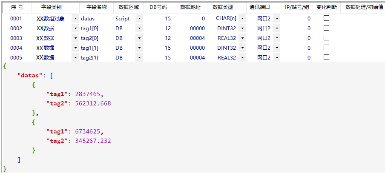
Task: Select row number 0002
Action: point(16,28)
